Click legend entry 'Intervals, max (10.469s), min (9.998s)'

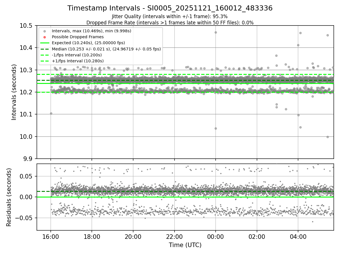(91, 31)
